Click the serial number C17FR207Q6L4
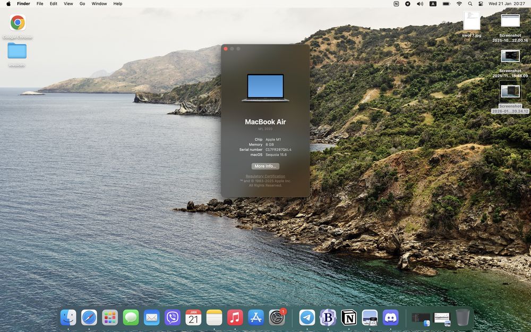531x332 pixels. tap(278, 149)
